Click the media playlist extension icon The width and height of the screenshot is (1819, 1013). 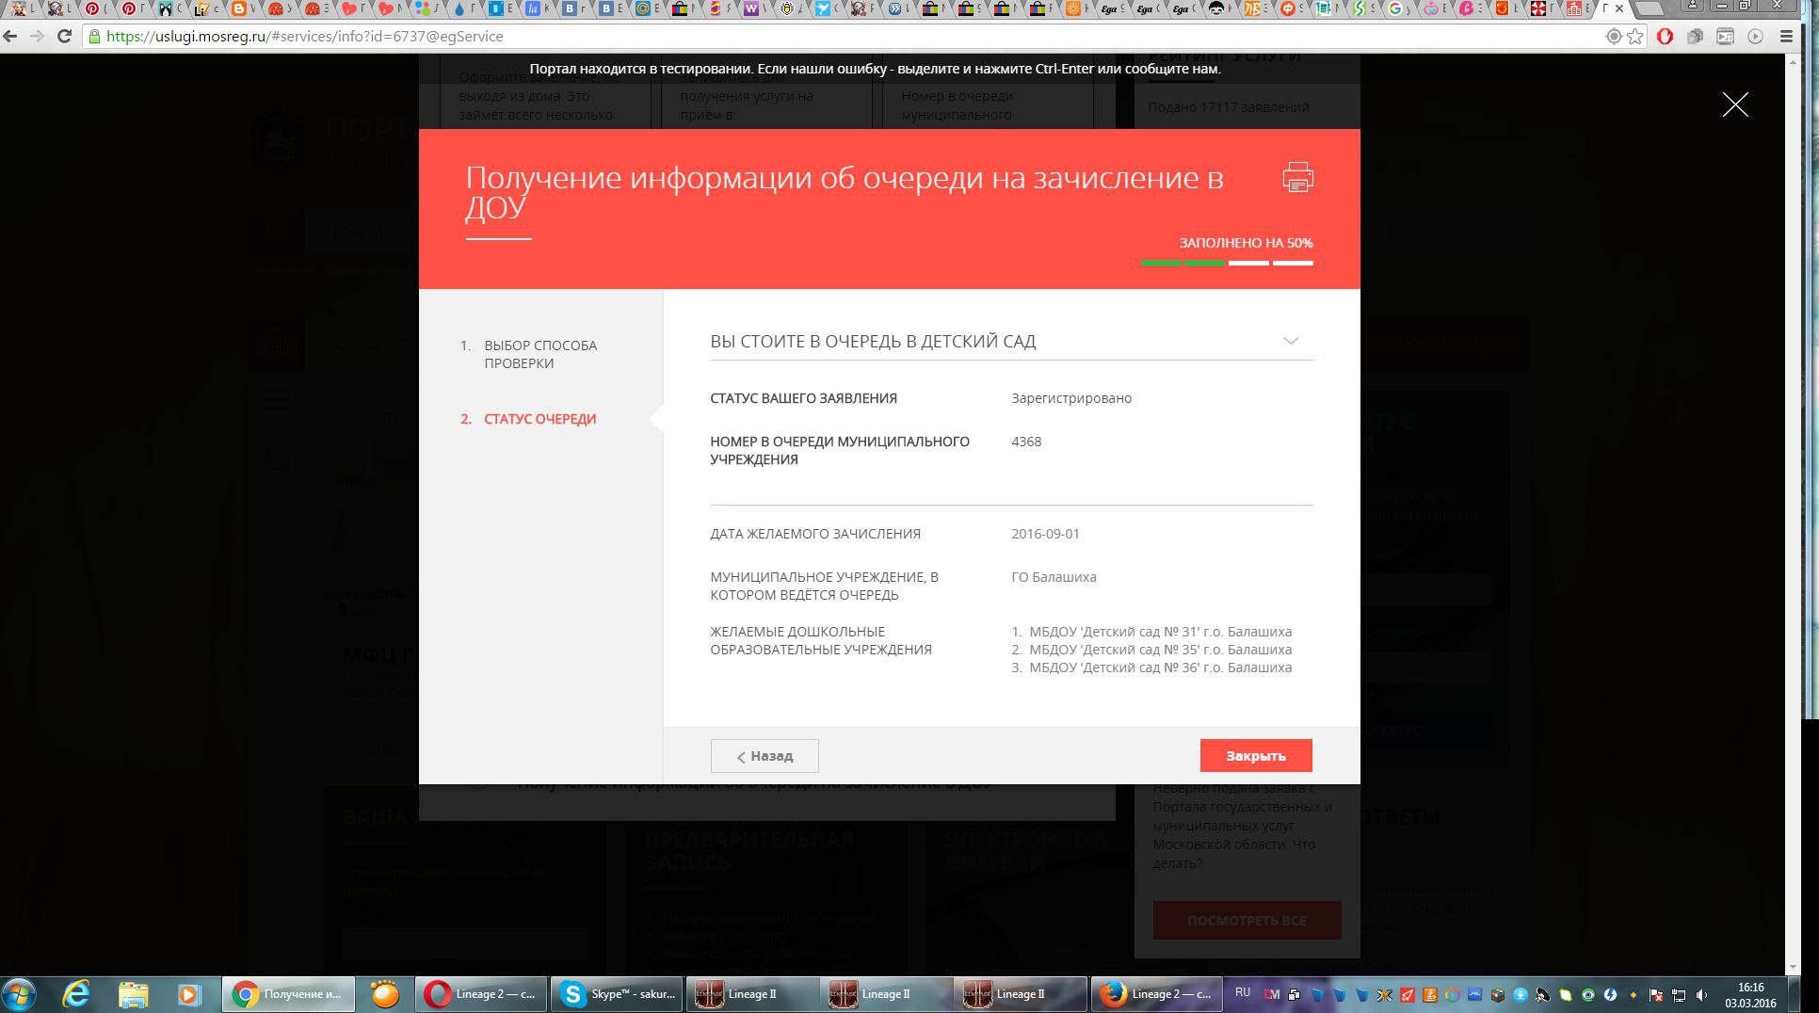[x=1725, y=37]
